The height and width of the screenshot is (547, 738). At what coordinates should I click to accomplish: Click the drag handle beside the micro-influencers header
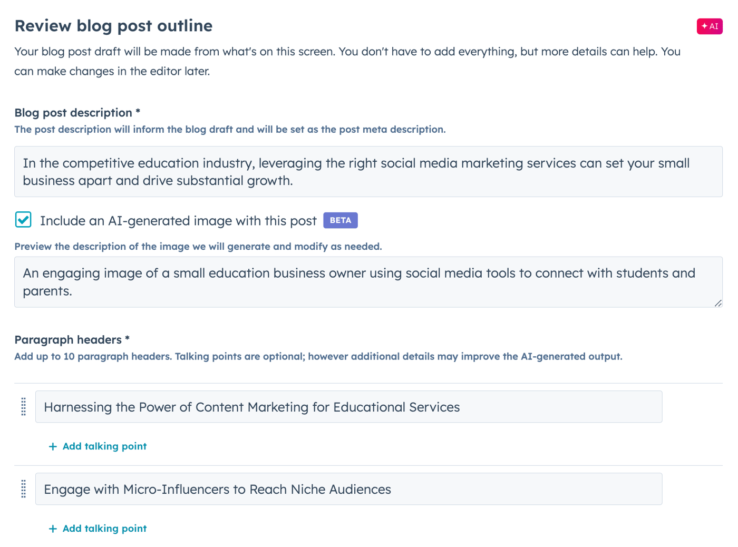(23, 489)
